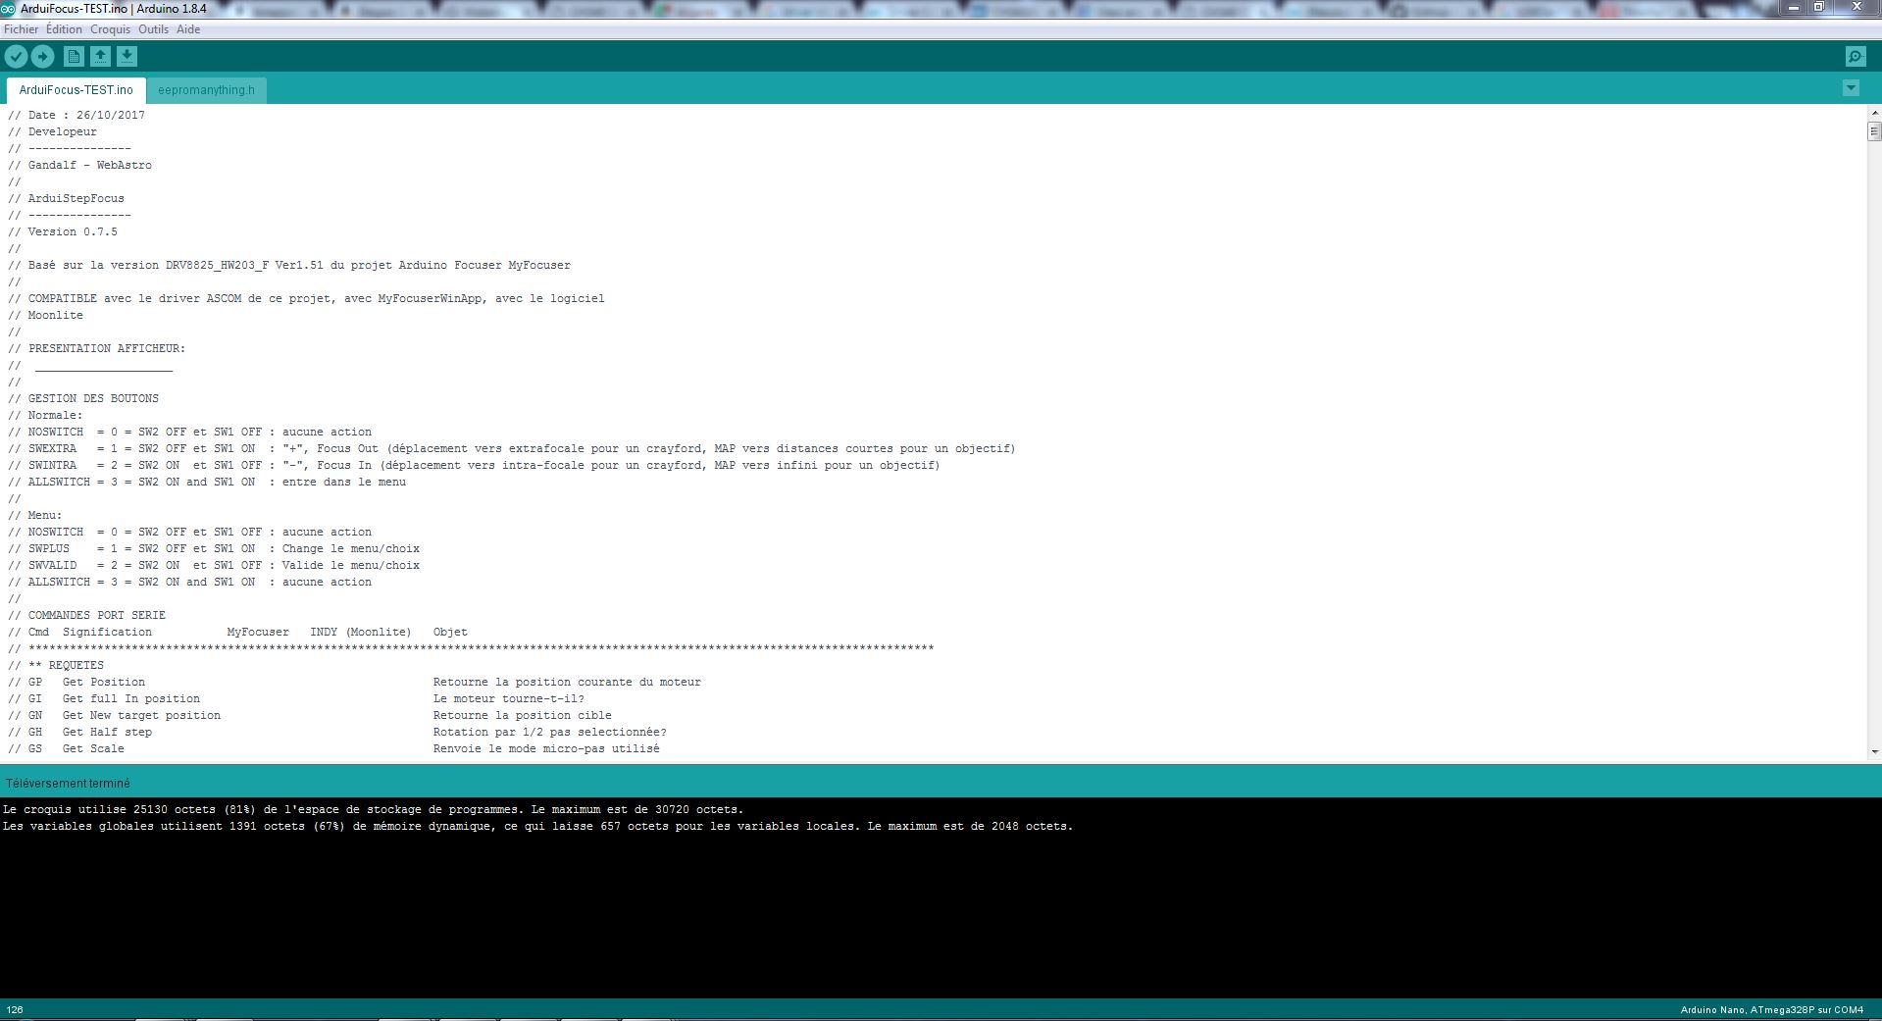Switch to the eepromanything.h tab
The width and height of the screenshot is (1882, 1021).
pyautogui.click(x=206, y=90)
